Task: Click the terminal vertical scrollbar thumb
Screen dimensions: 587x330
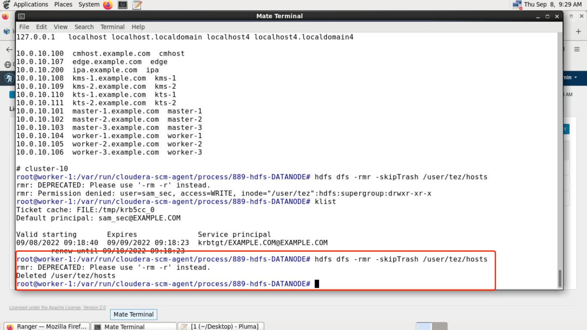Action: (x=559, y=279)
